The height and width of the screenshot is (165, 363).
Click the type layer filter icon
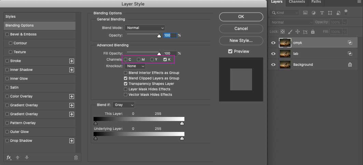pyautogui.click(x=322, y=13)
